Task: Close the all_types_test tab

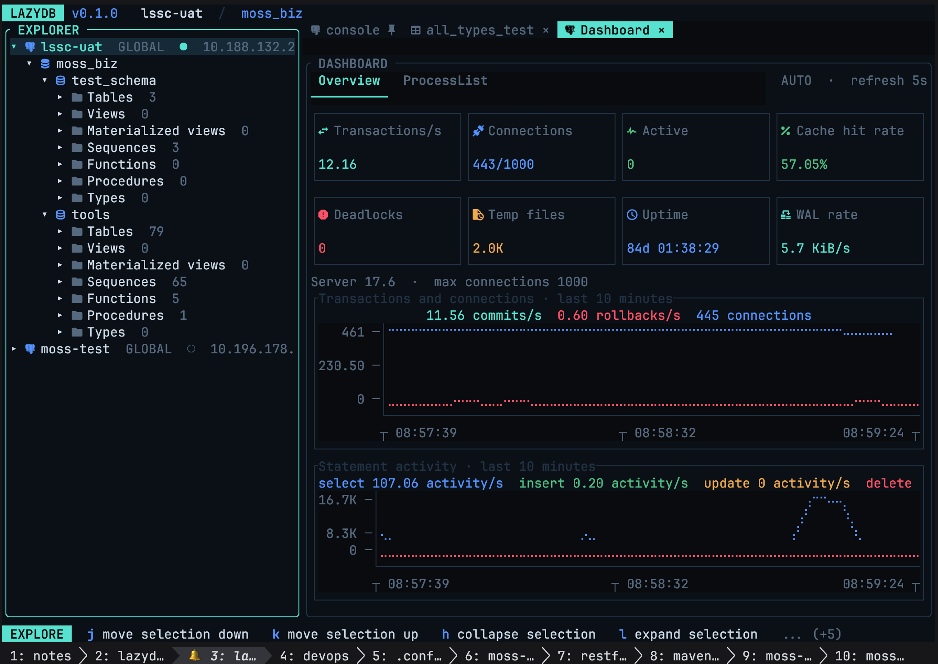Action: click(546, 30)
